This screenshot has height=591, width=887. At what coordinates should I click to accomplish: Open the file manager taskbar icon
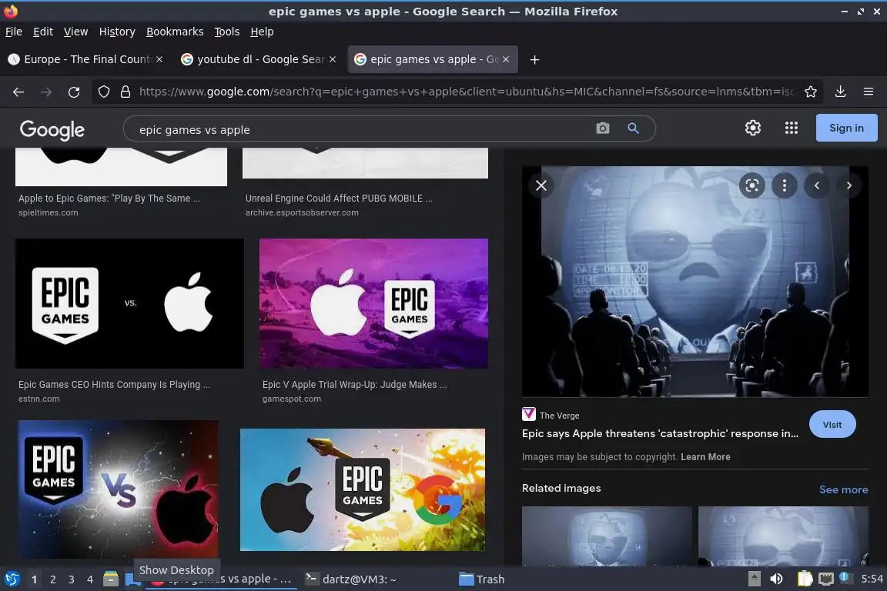(x=111, y=579)
